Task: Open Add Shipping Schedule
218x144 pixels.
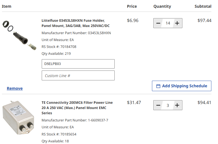Action: tap(182, 86)
